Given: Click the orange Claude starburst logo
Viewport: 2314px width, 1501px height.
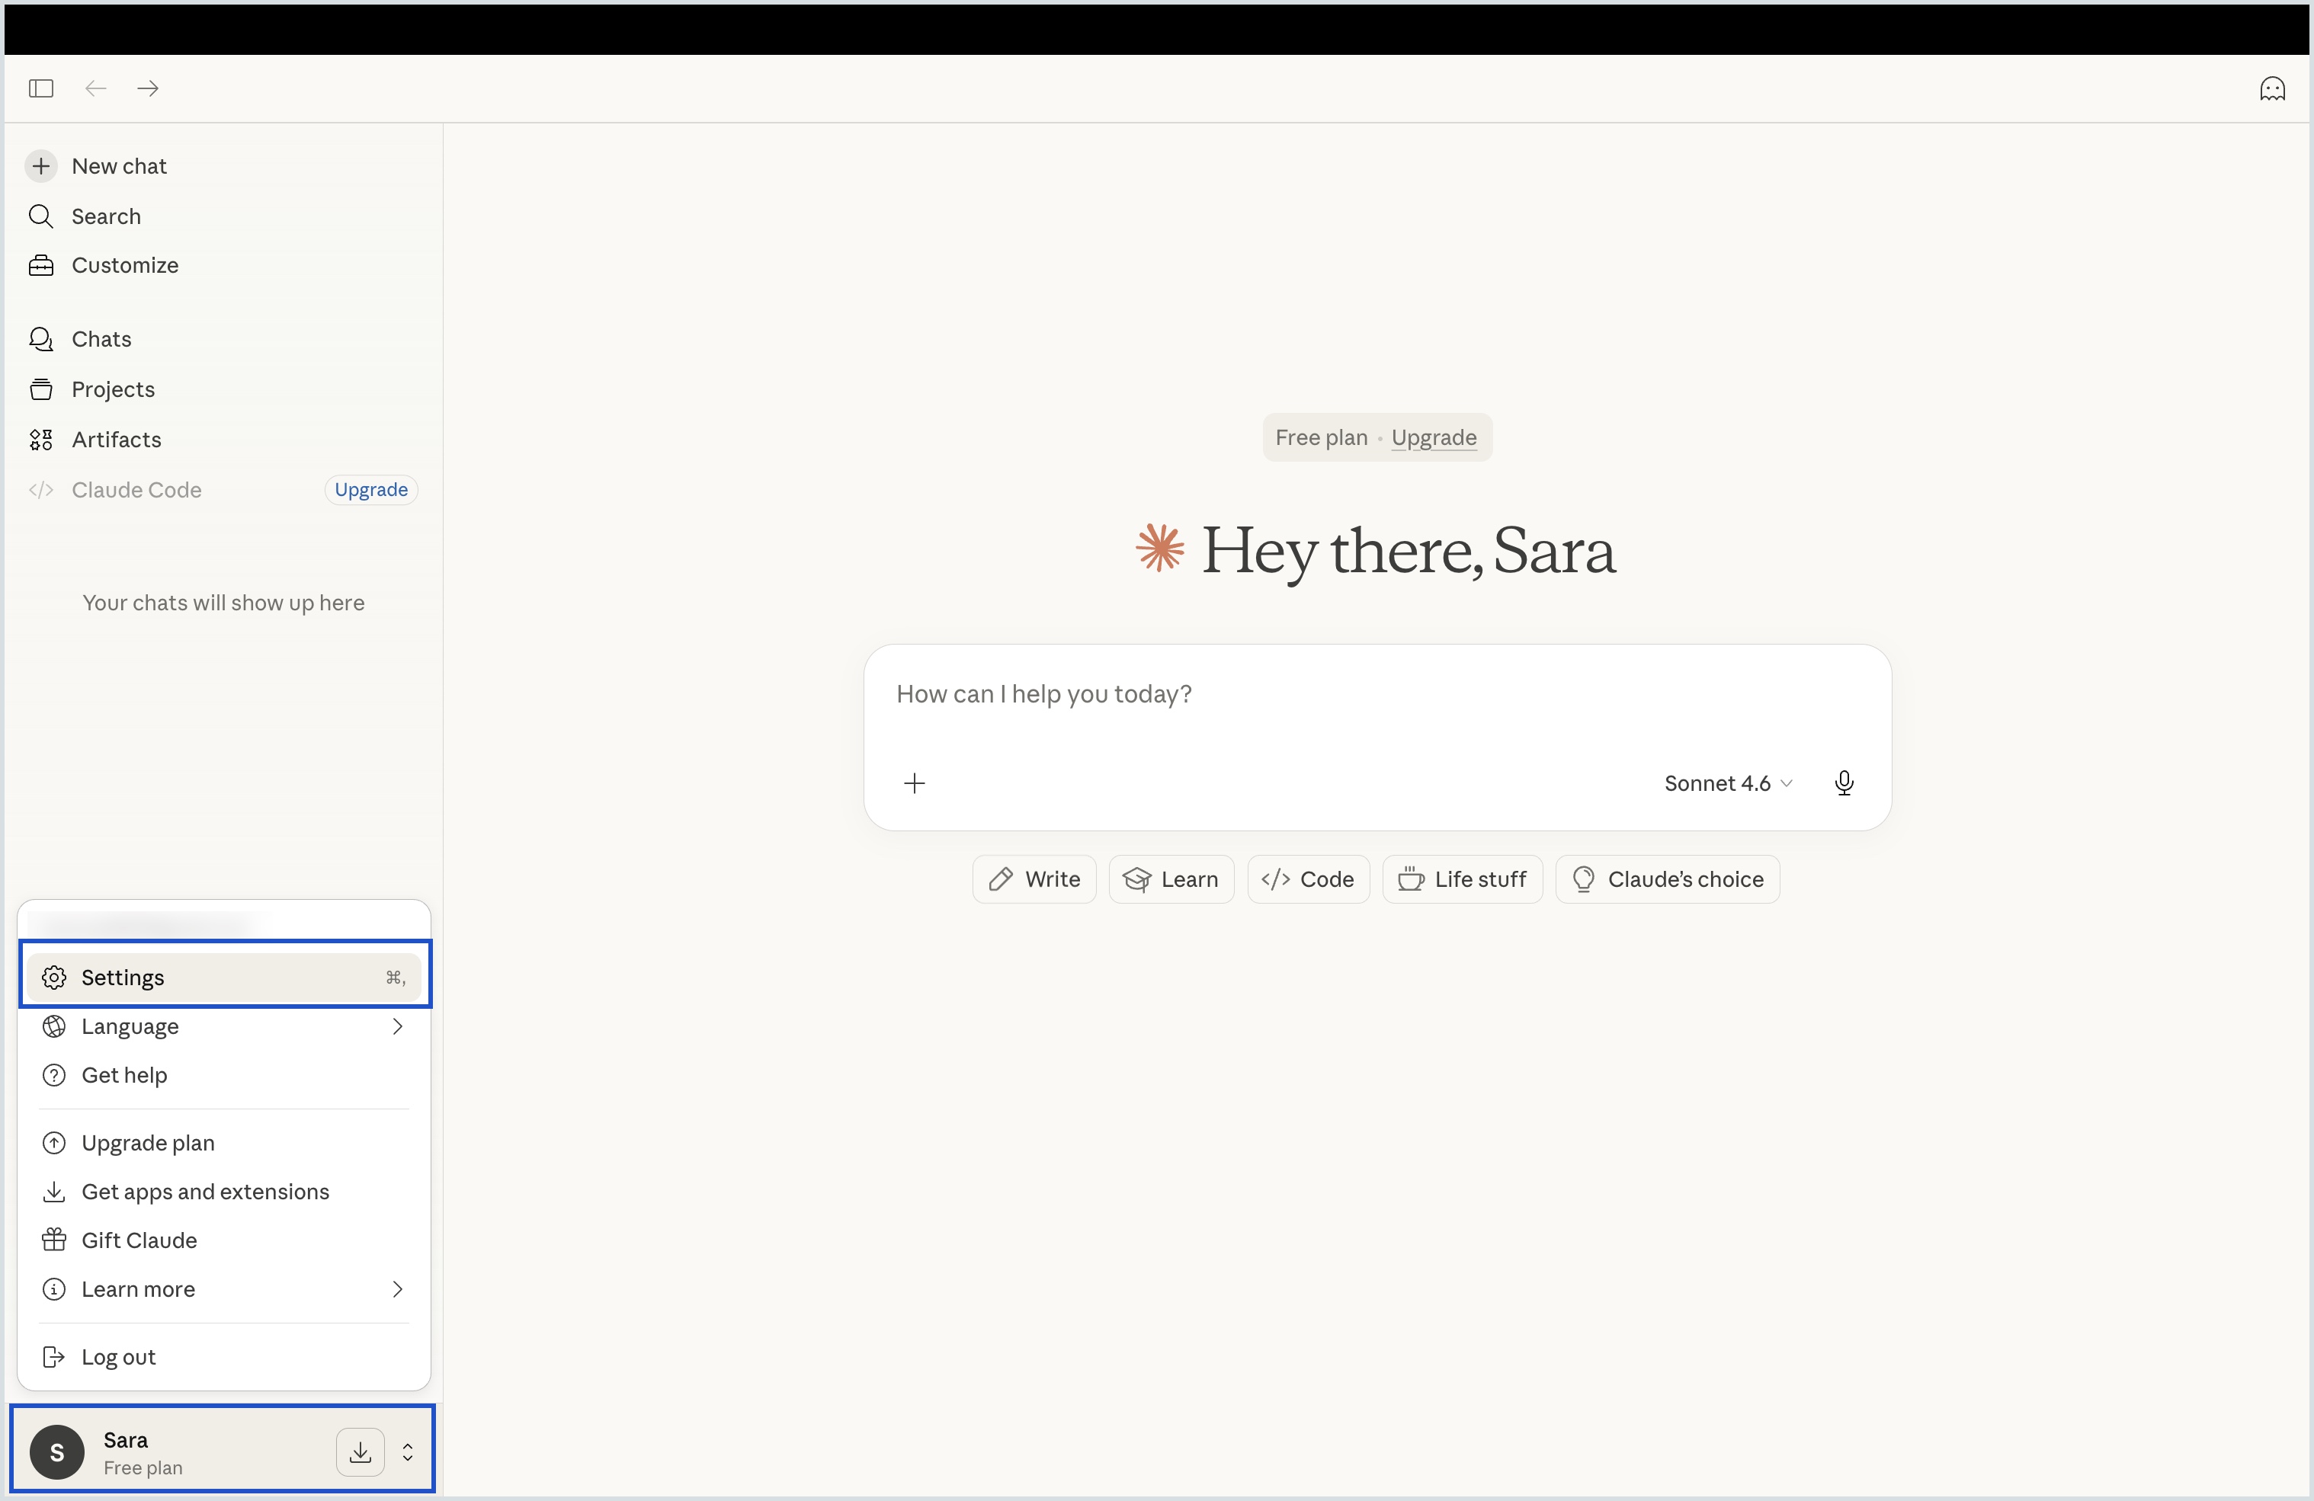Looking at the screenshot, I should point(1160,549).
